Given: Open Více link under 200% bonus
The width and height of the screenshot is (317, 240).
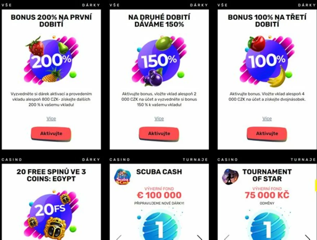Looking at the screenshot, I should [51, 119].
